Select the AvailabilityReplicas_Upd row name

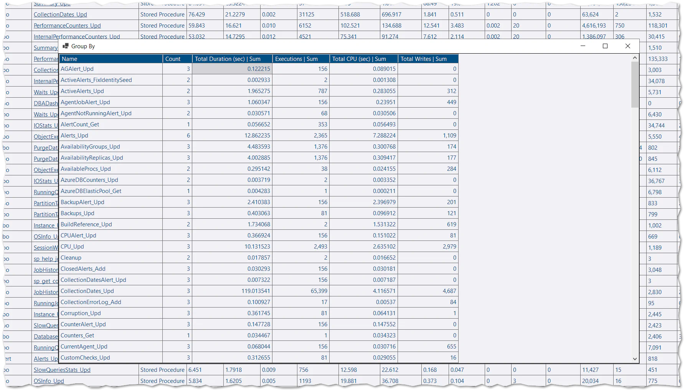tap(92, 158)
